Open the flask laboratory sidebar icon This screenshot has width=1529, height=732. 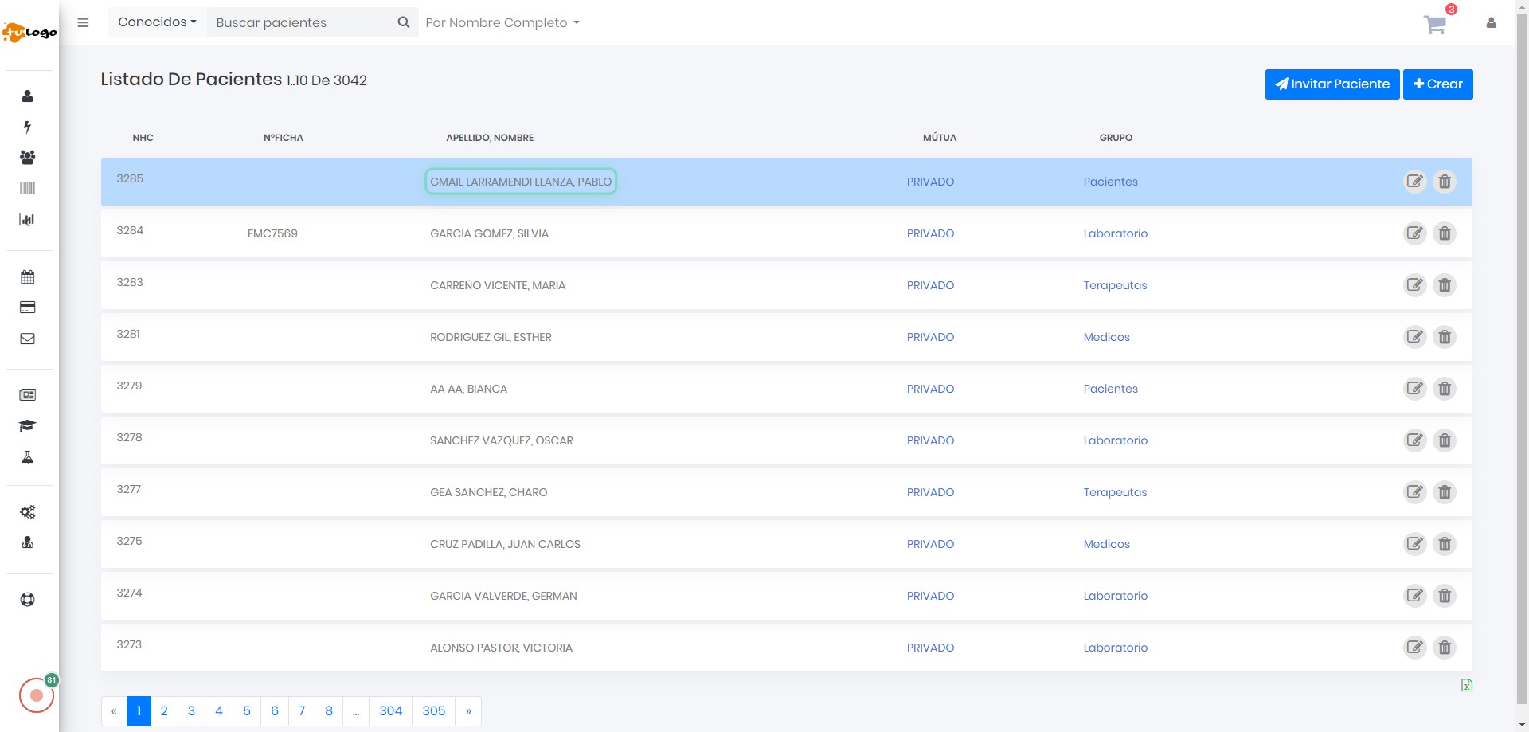27,456
